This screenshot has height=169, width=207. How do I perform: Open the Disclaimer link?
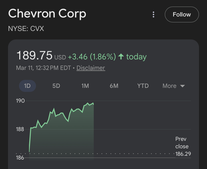91,68
